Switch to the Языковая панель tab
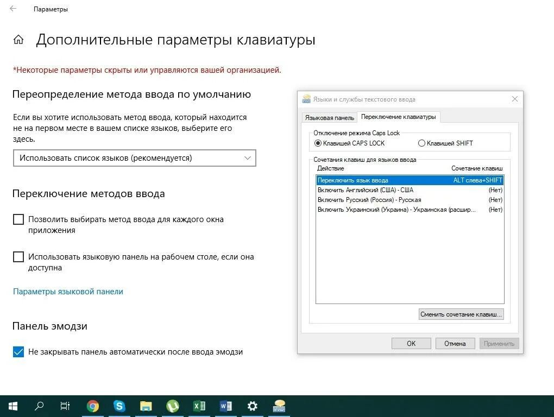This screenshot has height=417, width=554. point(329,118)
